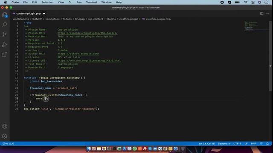Open the Trash in the Dock
This screenshot has height=153, width=273.
(183, 149)
